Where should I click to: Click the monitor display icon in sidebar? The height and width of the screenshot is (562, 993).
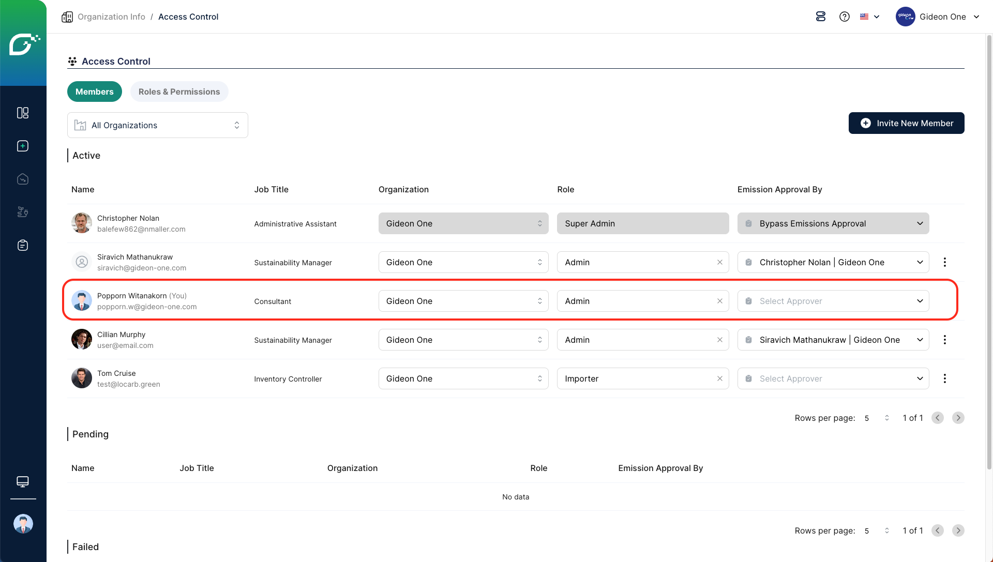(x=23, y=481)
